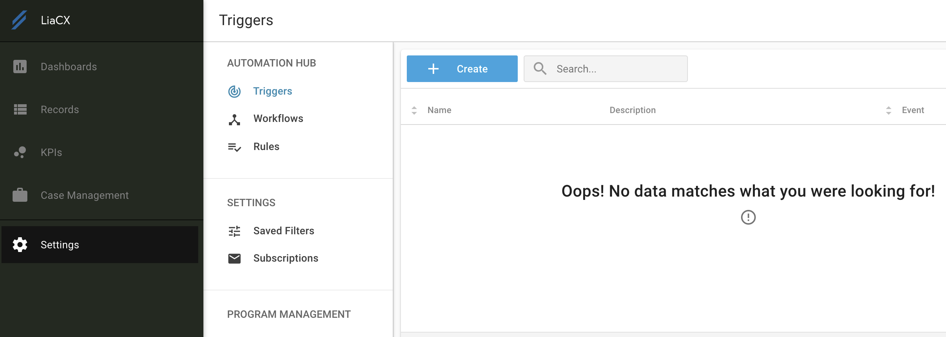Image resolution: width=946 pixels, height=337 pixels.
Task: Click the Triggers page title
Action: click(x=246, y=20)
